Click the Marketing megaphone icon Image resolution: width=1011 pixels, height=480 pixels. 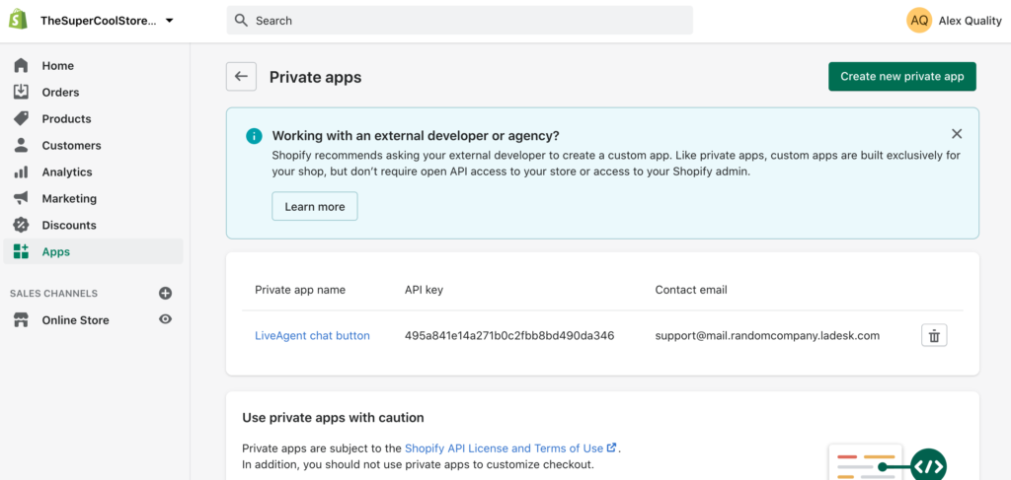click(21, 199)
